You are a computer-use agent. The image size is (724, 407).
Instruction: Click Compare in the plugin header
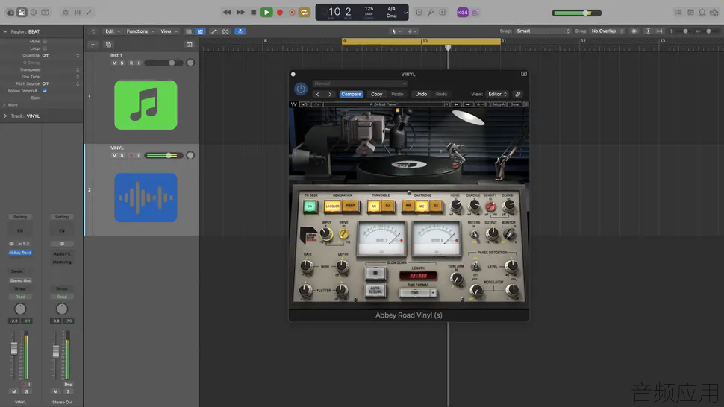point(352,94)
